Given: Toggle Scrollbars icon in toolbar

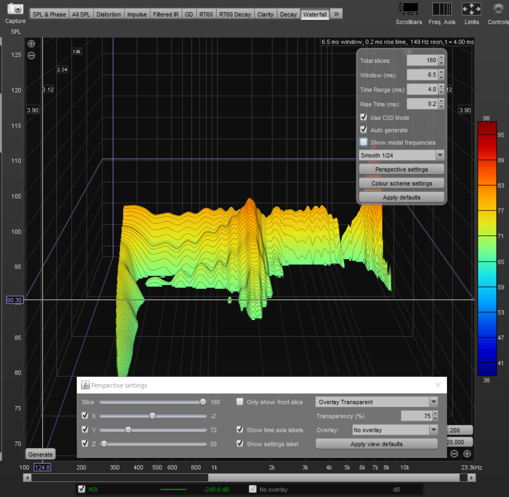Looking at the screenshot, I should [408, 9].
